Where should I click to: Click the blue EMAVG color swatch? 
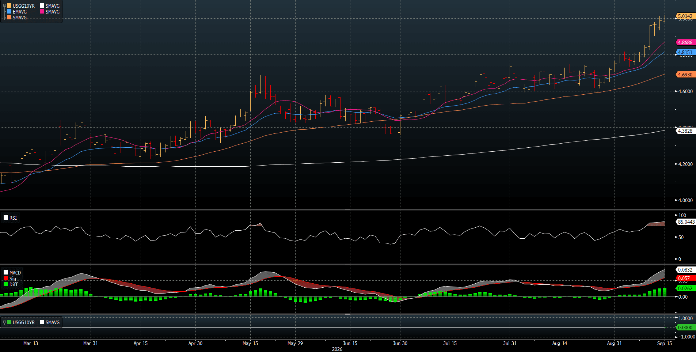tap(9, 12)
